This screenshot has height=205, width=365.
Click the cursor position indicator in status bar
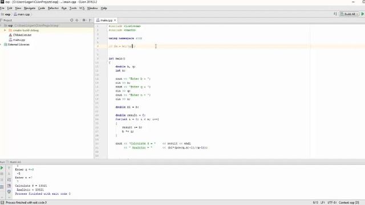(315, 203)
